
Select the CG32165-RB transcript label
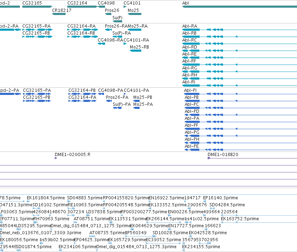point(36,33)
